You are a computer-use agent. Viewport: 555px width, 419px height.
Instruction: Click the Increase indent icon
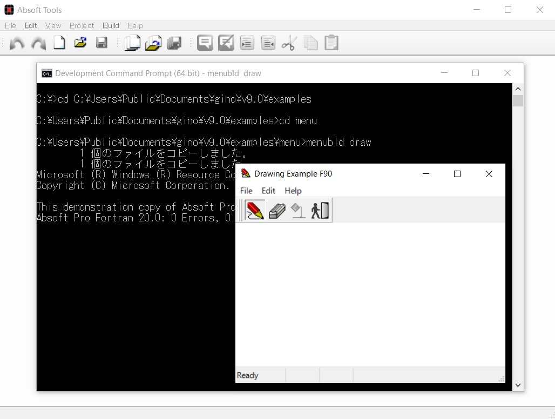(x=247, y=43)
